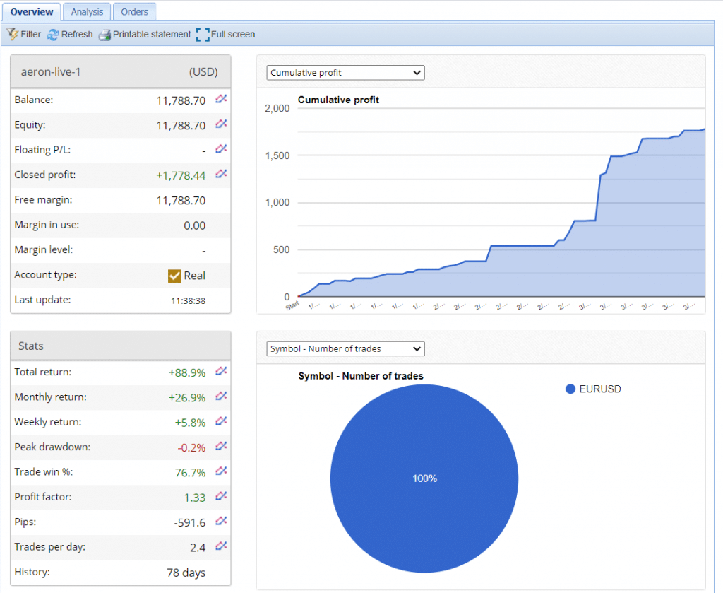Viewport: 723px width, 593px height.
Task: Expand the Symbol - Number of trades dropdown
Action: (x=345, y=348)
